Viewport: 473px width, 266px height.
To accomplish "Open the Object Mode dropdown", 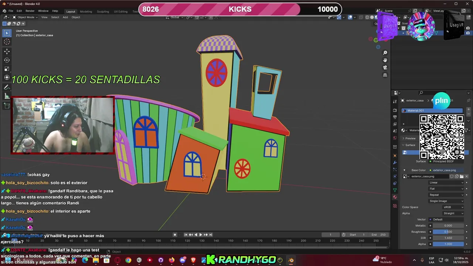I will (25, 17).
